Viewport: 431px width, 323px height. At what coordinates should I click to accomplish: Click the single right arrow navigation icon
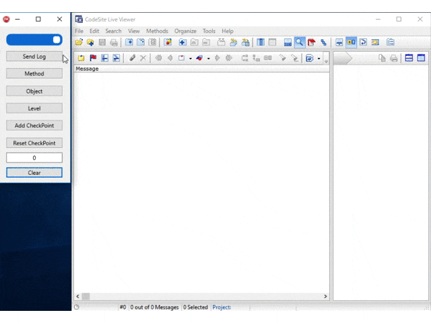point(217,58)
